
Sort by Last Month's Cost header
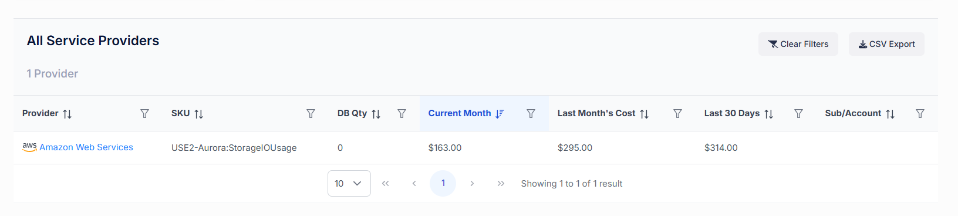point(645,114)
